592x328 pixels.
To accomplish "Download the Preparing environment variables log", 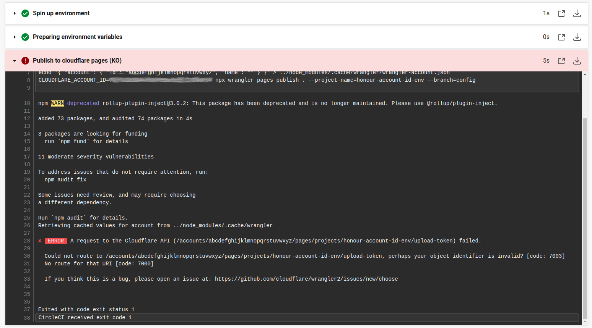I will click(x=577, y=37).
